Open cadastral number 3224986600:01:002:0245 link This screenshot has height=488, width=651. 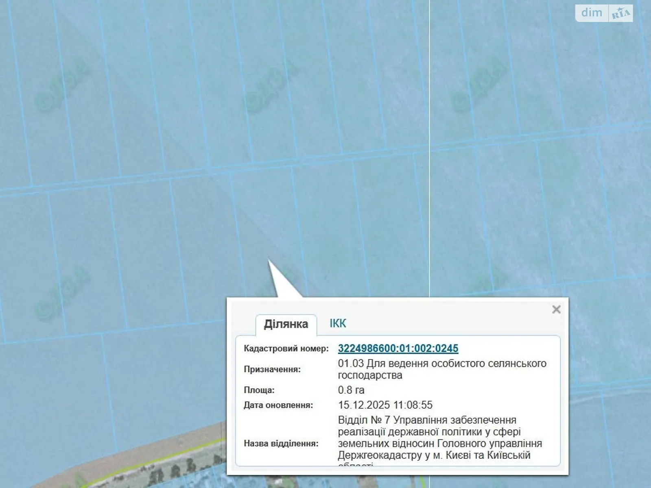coord(398,349)
